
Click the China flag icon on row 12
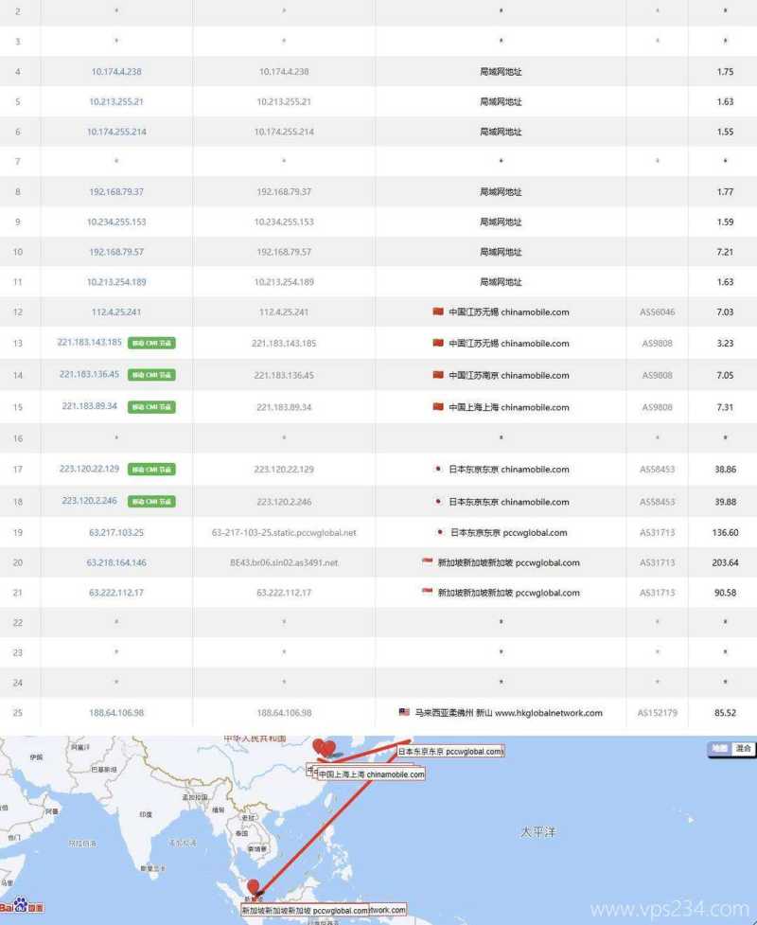point(436,311)
